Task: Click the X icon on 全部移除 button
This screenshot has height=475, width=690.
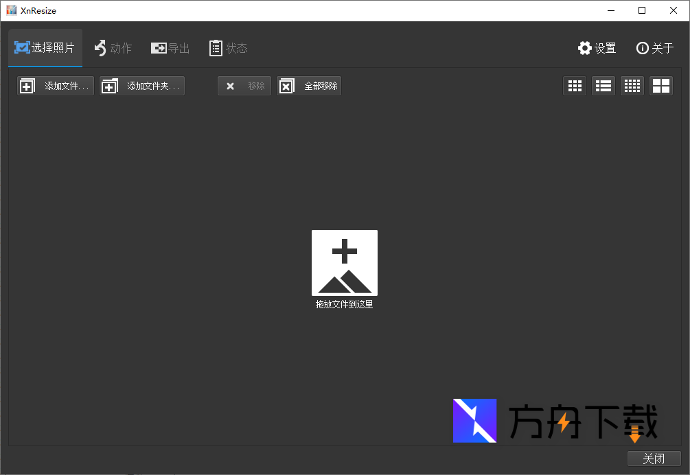Action: click(x=286, y=86)
